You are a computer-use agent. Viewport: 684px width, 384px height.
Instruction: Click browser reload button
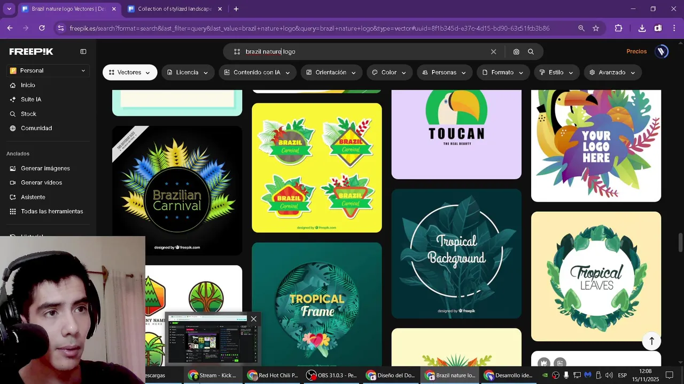pos(42,28)
